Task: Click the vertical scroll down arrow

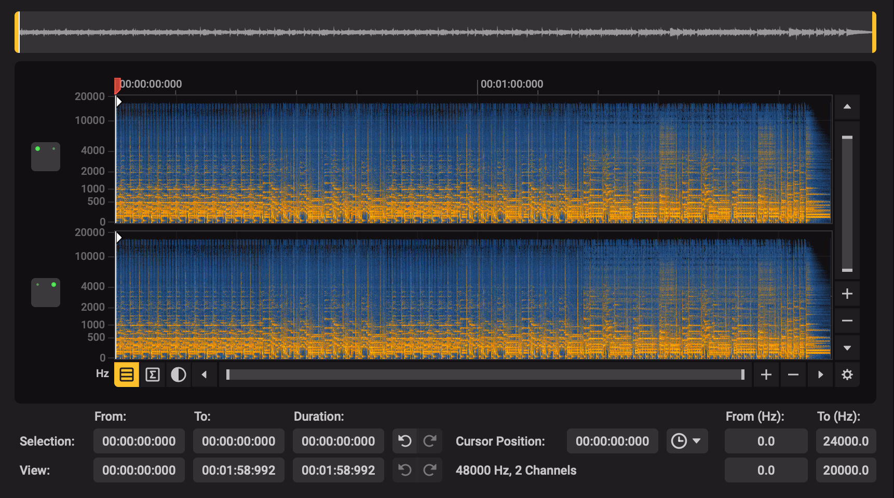Action: point(847,348)
